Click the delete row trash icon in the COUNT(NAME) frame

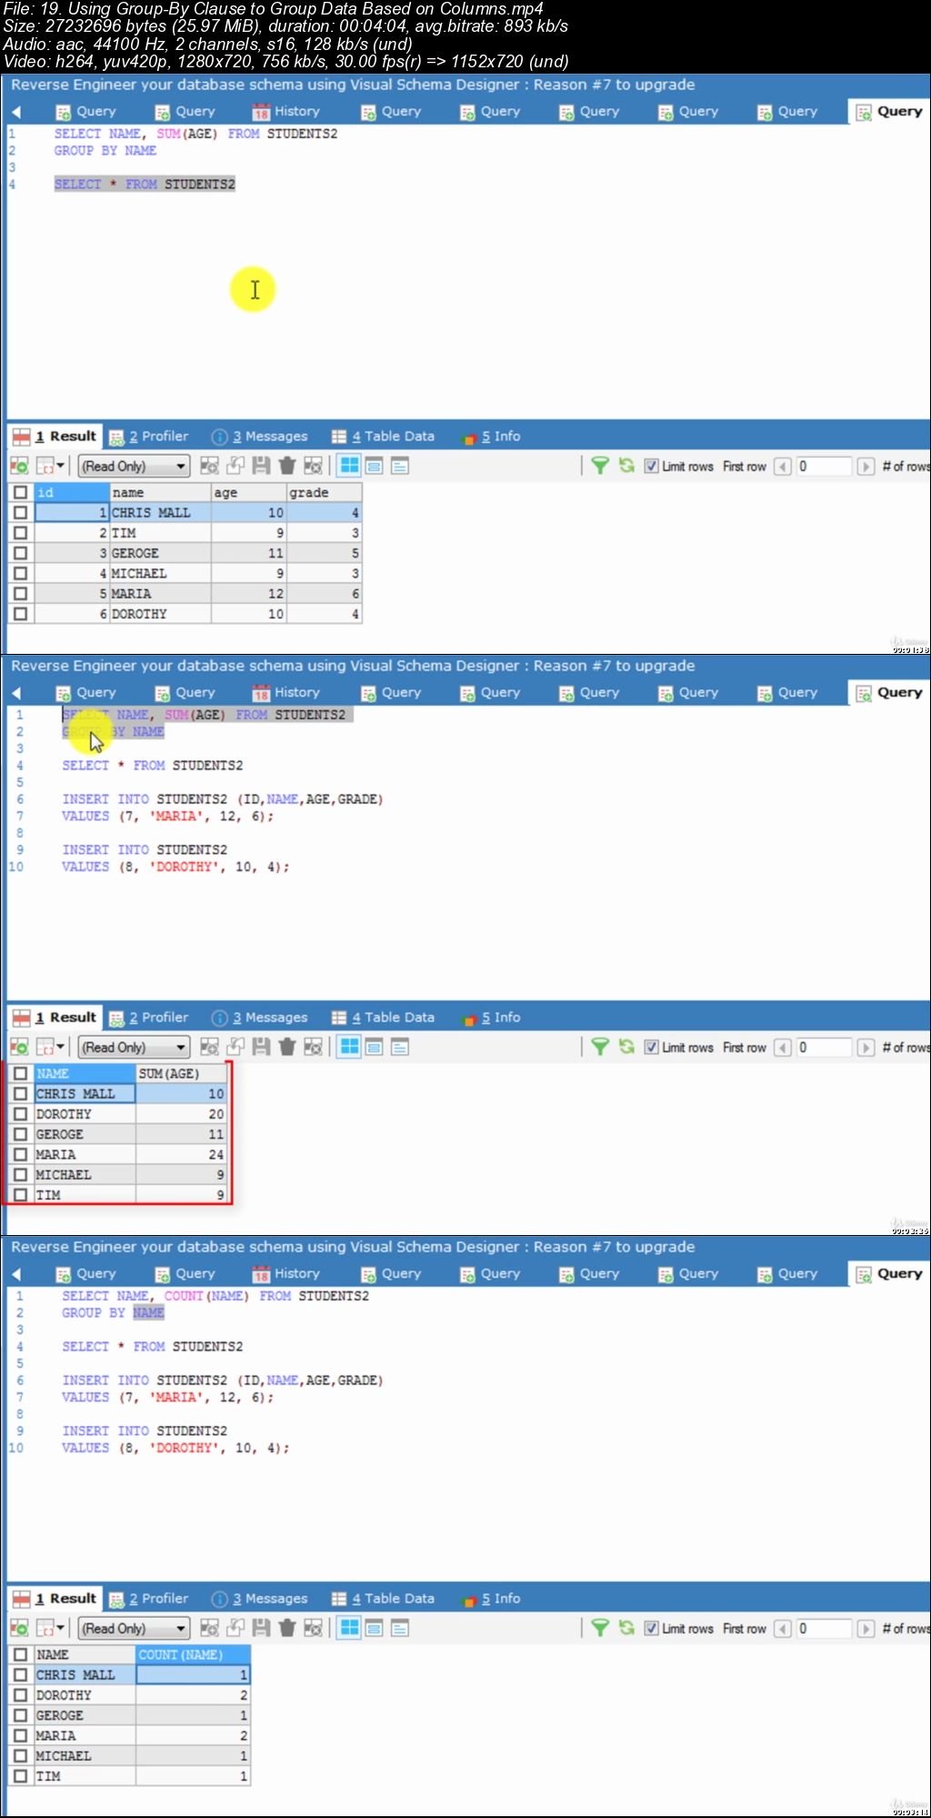pos(287,1628)
